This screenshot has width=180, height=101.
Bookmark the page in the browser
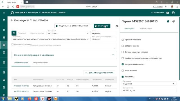click(166, 6)
